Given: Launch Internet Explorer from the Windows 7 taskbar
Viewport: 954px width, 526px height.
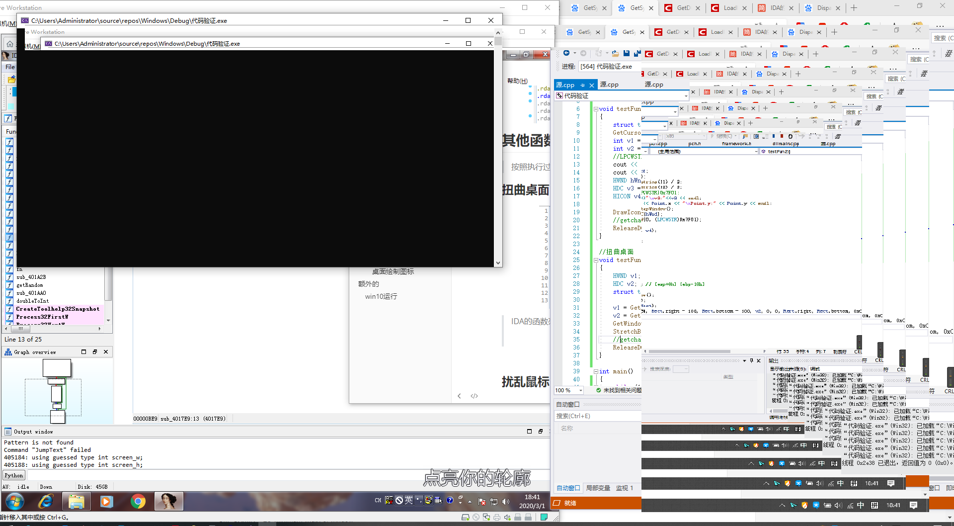Looking at the screenshot, I should click(46, 501).
